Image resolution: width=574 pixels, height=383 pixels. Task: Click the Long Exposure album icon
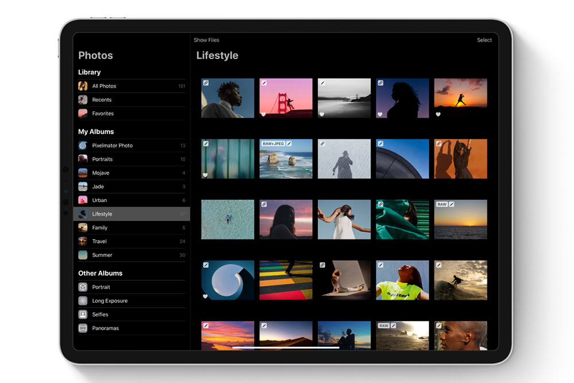click(x=83, y=301)
